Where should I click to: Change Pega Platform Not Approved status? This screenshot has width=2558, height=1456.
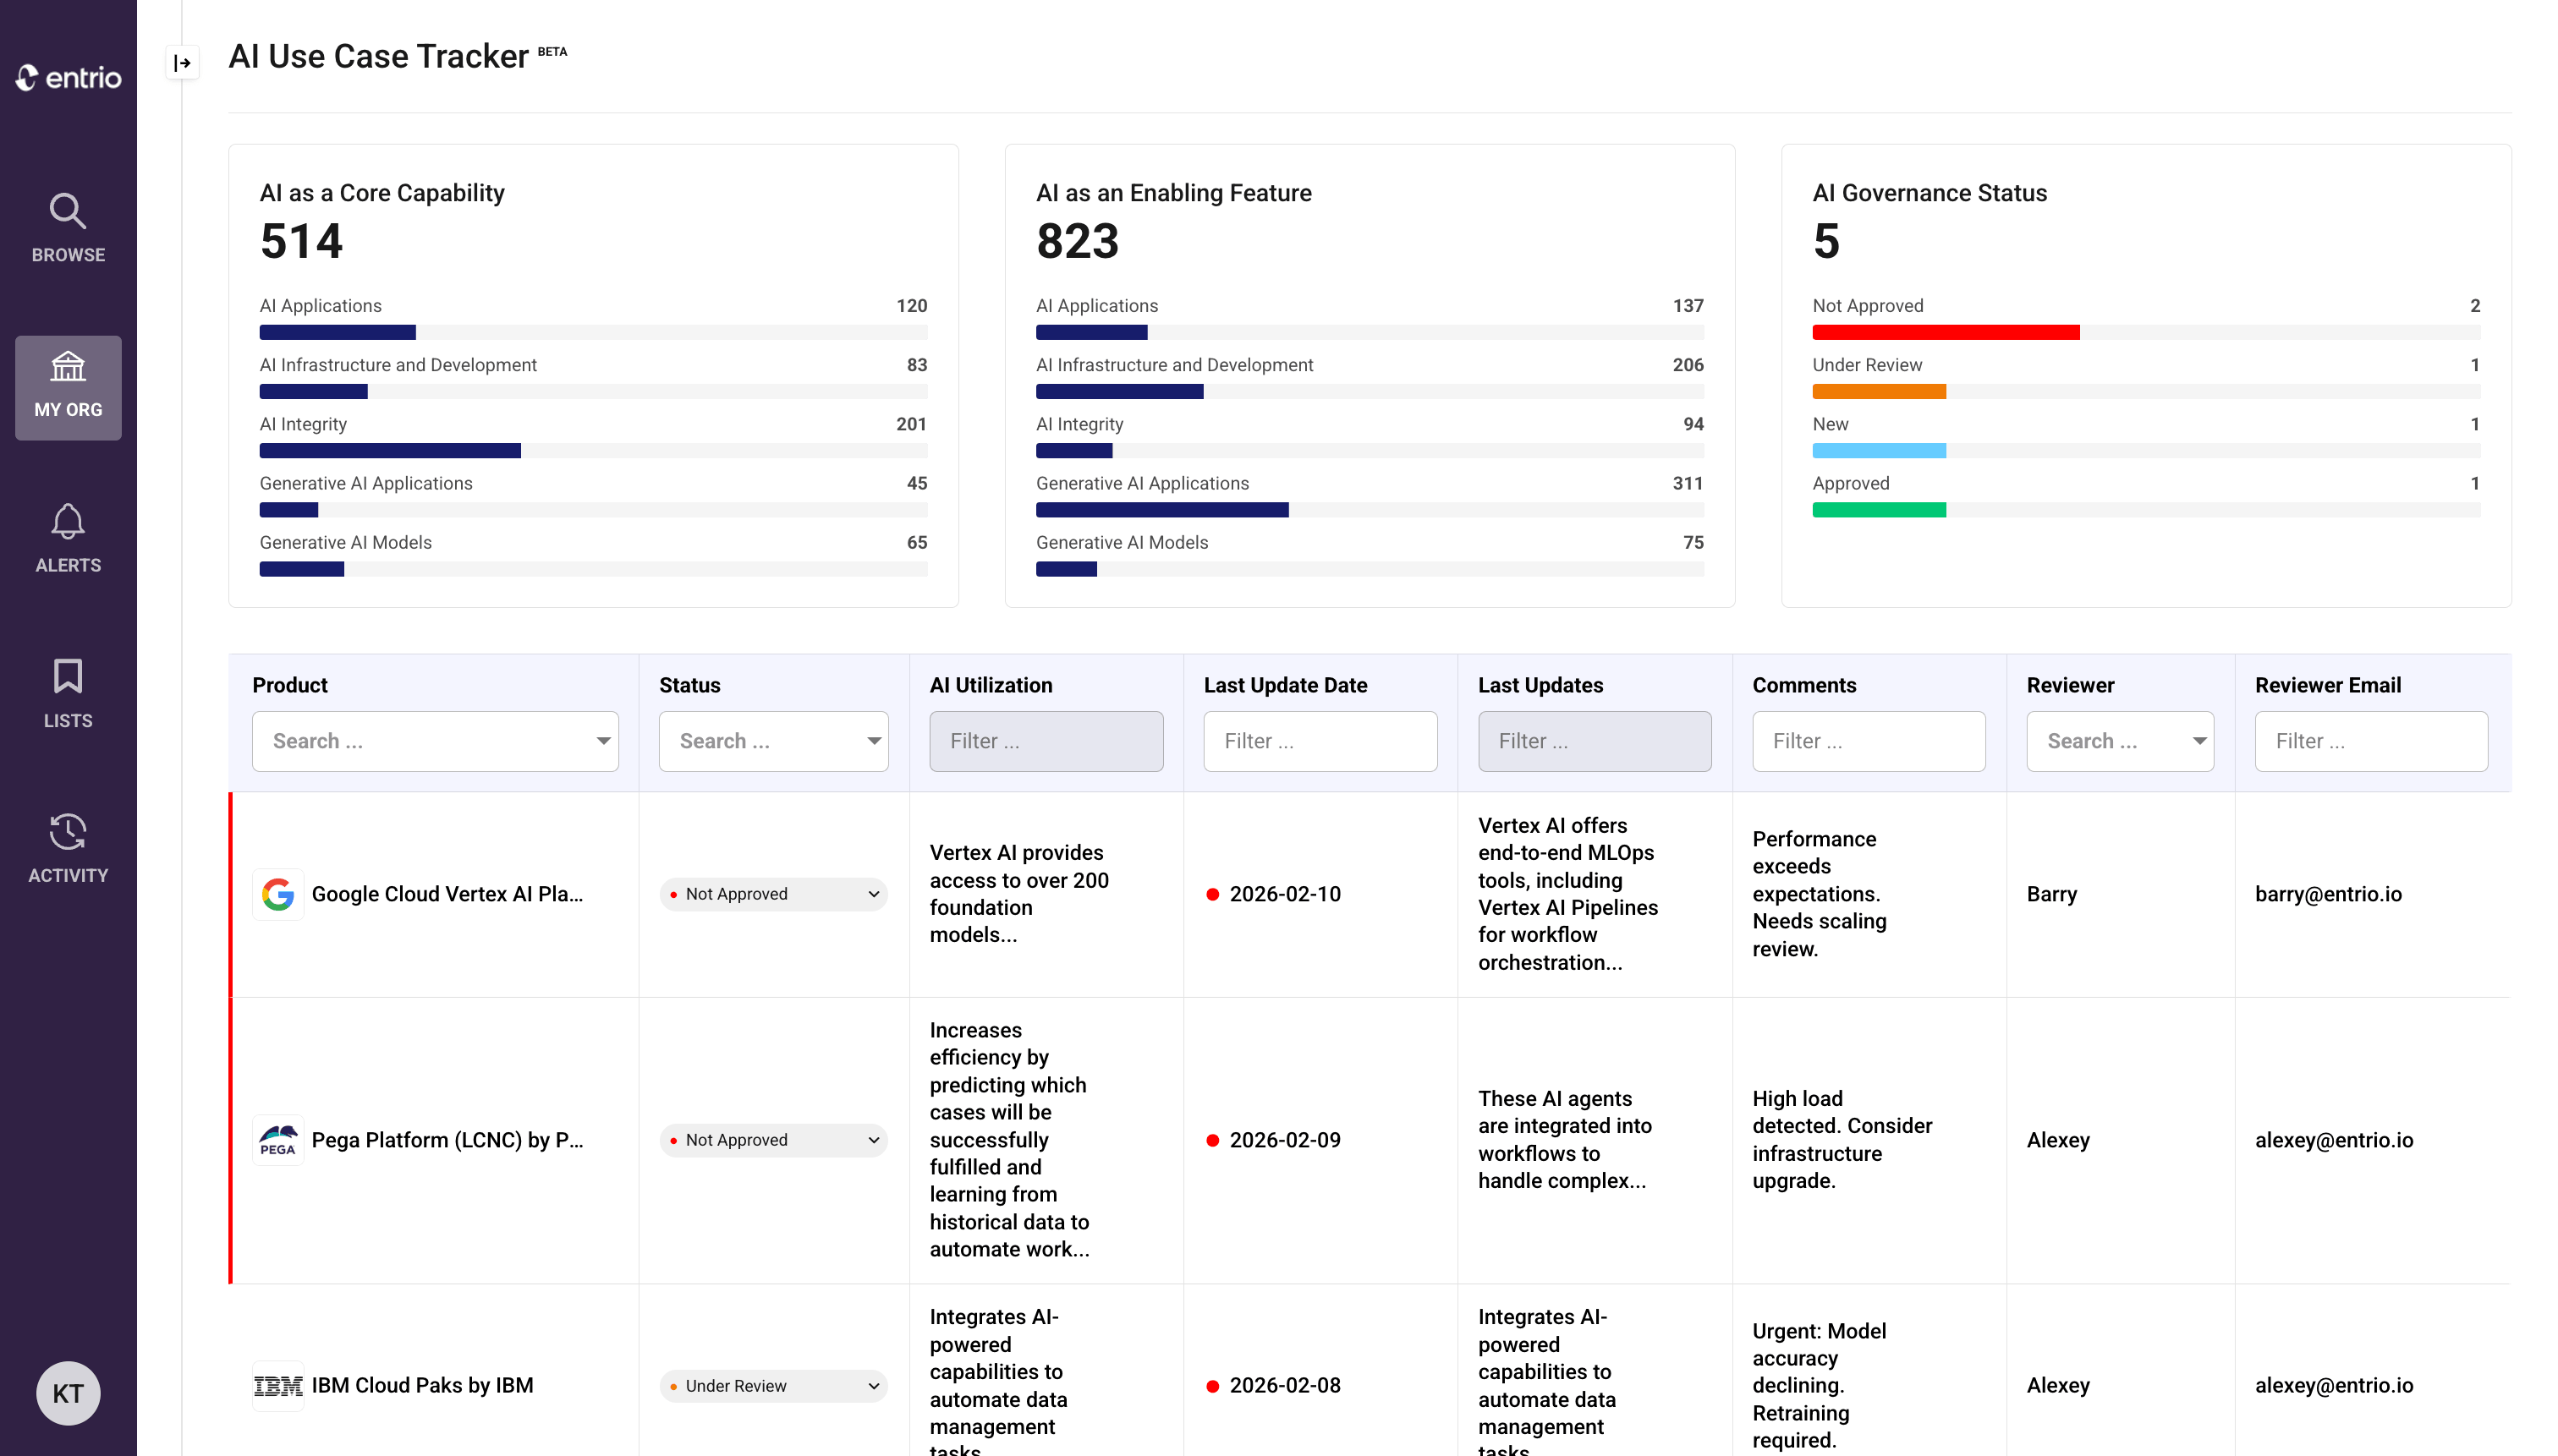[x=773, y=1140]
